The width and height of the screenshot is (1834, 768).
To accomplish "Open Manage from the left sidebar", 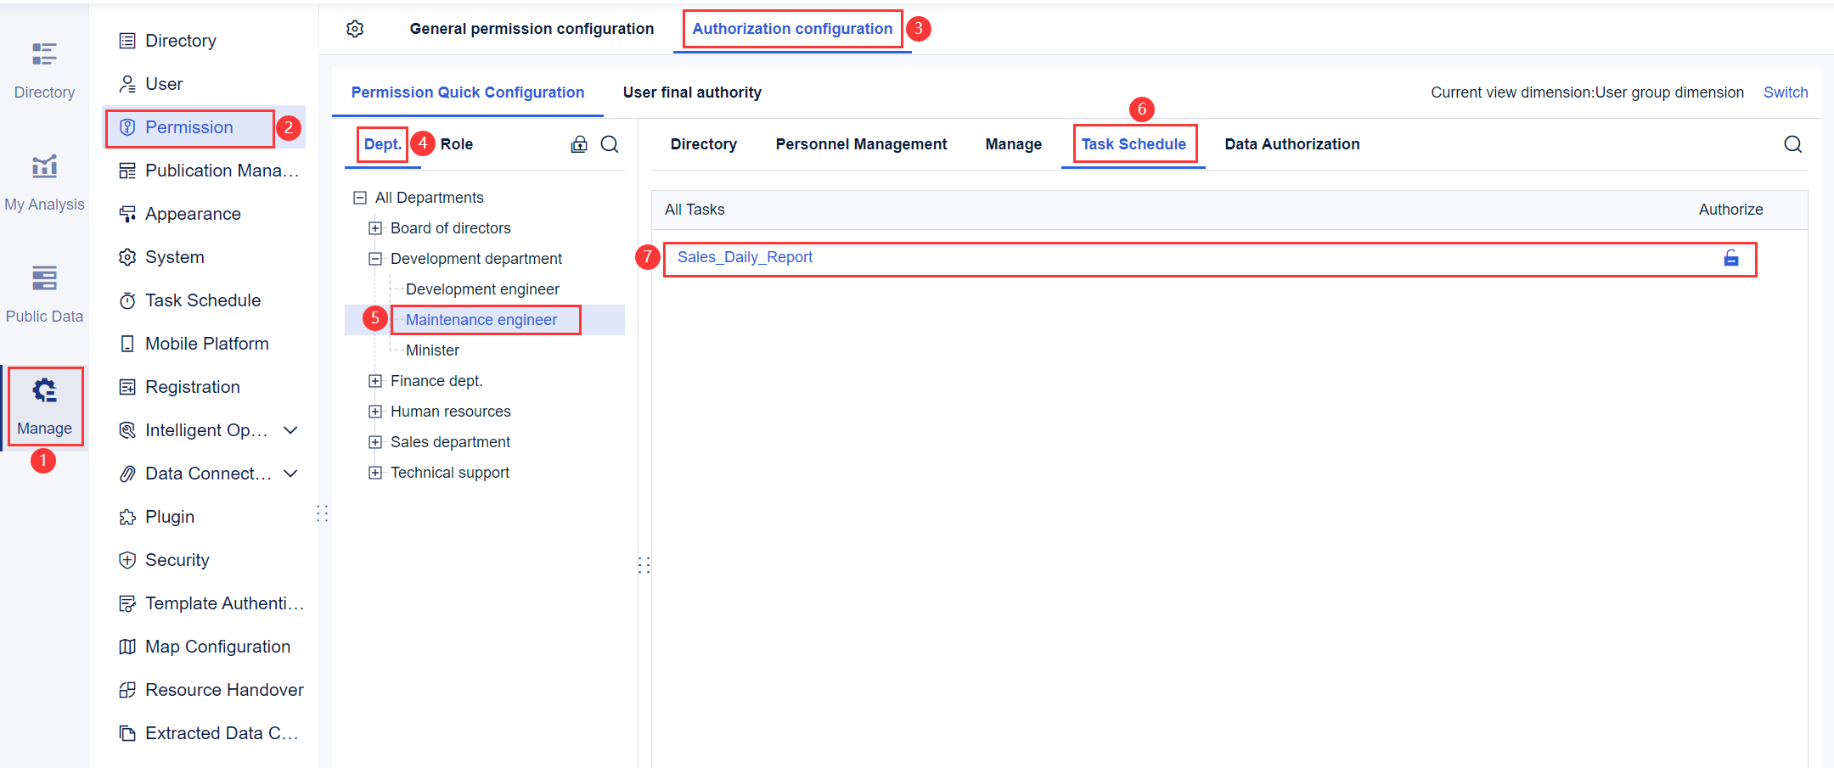I will click(x=45, y=406).
